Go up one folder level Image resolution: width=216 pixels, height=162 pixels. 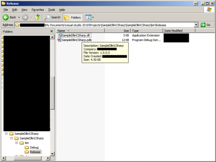pyautogui.click(x=38, y=17)
